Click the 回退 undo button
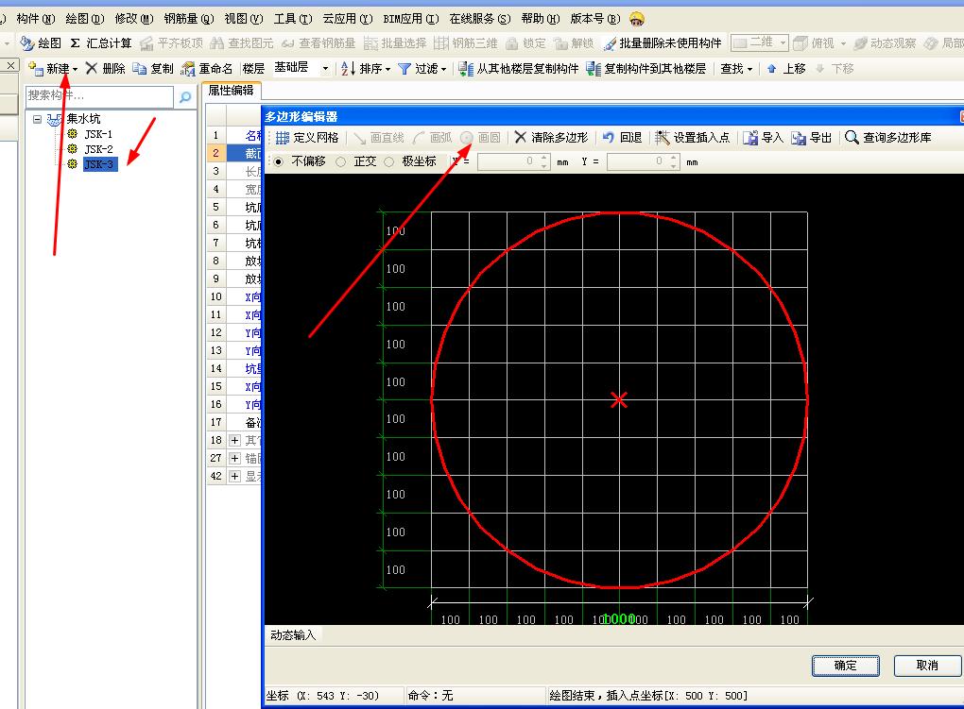Viewport: 964px width, 709px height. point(622,138)
